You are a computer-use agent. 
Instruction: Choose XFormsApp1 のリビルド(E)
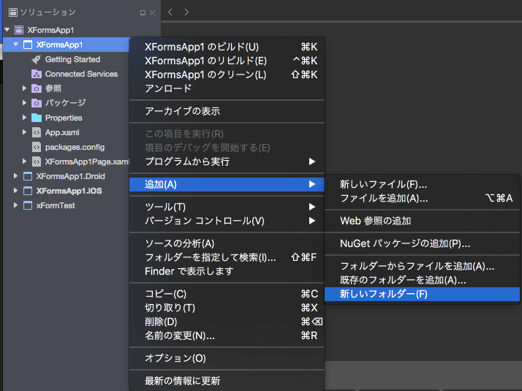point(227,61)
